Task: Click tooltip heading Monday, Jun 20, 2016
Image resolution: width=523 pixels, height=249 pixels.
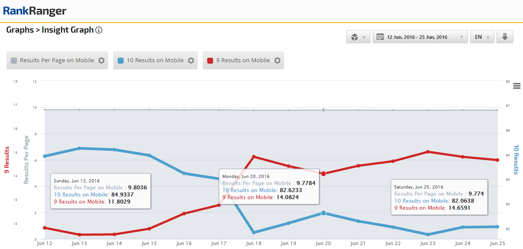Action: 246,176
